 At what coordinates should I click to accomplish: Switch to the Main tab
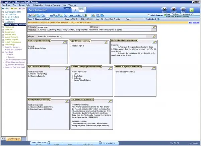pyautogui.click(x=4, y=139)
